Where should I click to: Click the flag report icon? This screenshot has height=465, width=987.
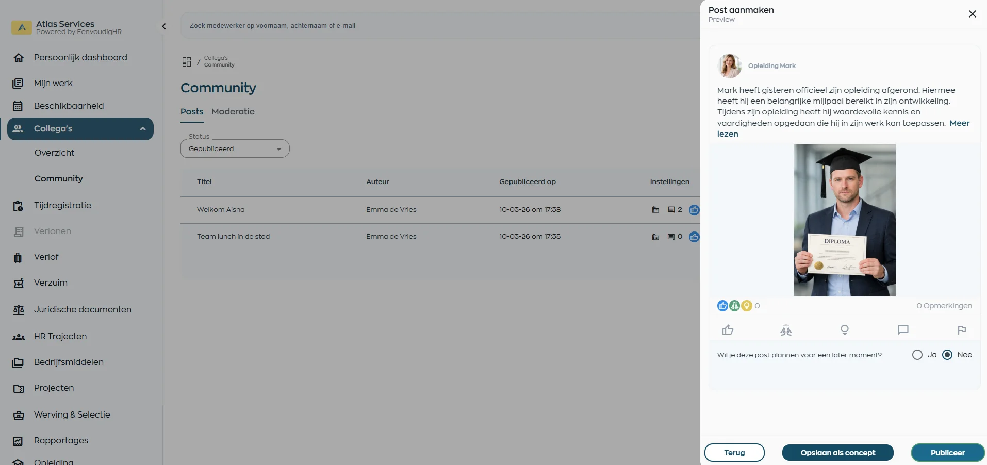[x=961, y=330]
